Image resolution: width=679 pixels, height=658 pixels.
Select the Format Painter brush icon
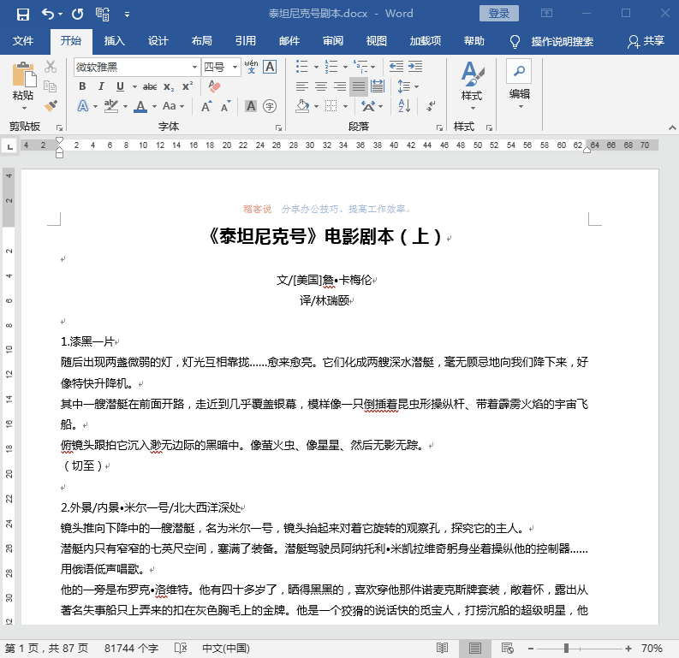[51, 105]
